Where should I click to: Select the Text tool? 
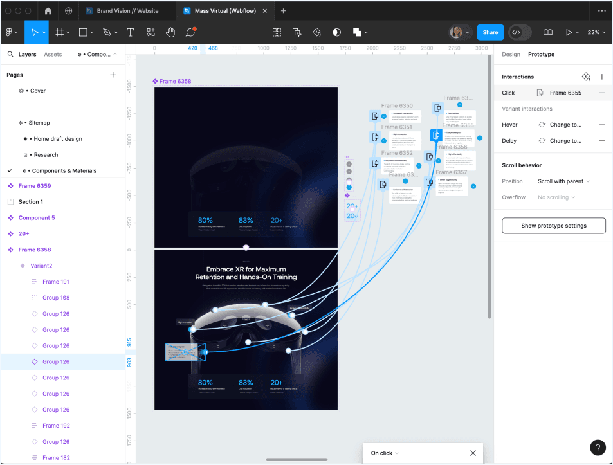[130, 32]
